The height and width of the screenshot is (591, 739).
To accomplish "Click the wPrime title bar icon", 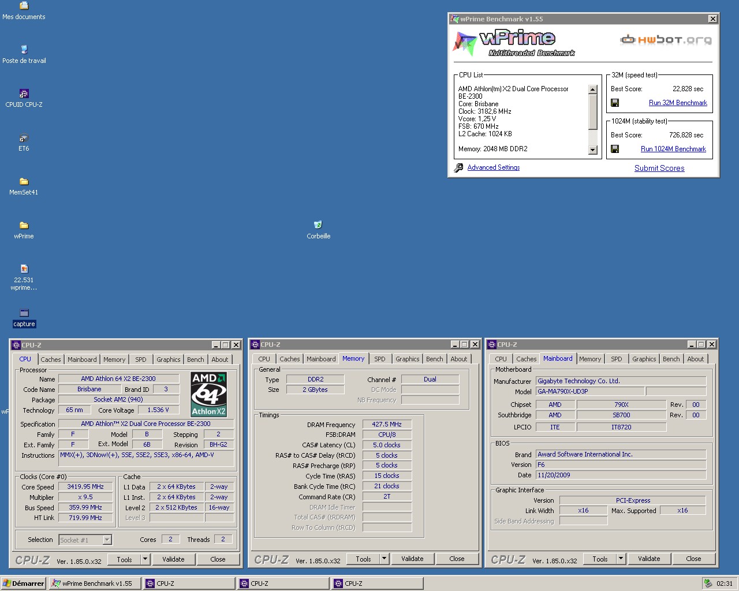I will [x=454, y=19].
